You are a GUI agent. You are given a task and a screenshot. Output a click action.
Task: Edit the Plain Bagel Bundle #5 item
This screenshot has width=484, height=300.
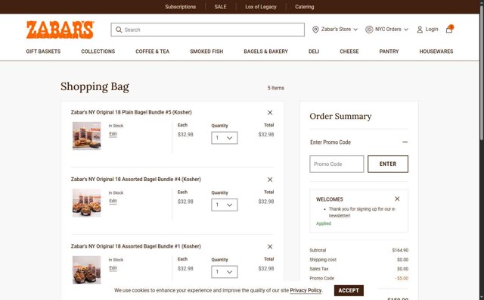coord(113,134)
